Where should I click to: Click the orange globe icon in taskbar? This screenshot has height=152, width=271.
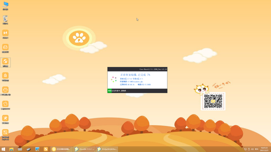pos(46,149)
